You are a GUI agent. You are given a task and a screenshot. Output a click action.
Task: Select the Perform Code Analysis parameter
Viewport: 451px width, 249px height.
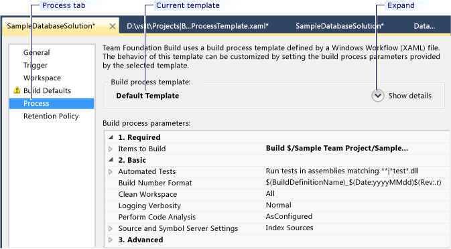157,217
